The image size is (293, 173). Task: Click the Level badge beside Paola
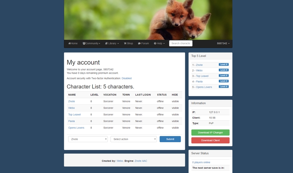224,81
